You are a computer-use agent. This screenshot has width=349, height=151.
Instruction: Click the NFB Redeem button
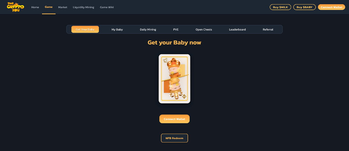(x=174, y=138)
